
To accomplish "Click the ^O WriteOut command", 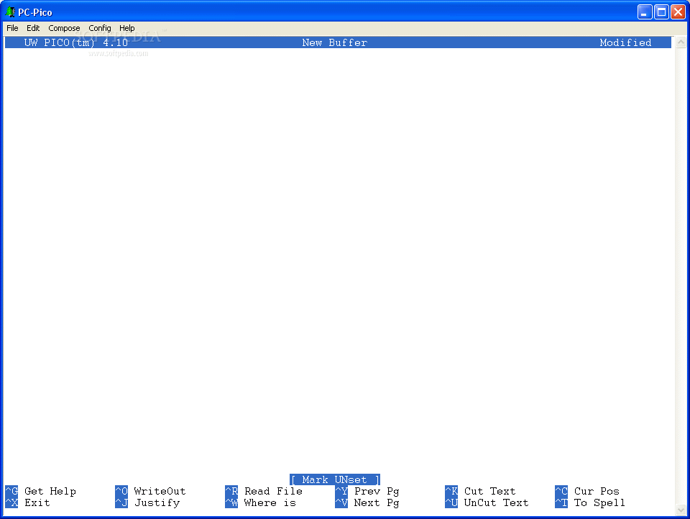I will pos(150,491).
